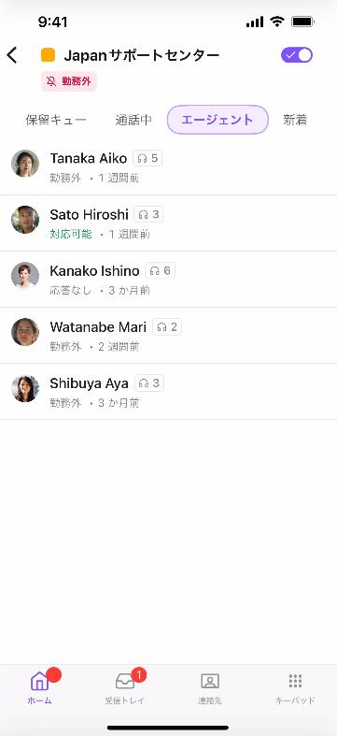337x736 pixels.
Task: Tap Shibuya Aya's headset count badge
Action: pyautogui.click(x=149, y=383)
